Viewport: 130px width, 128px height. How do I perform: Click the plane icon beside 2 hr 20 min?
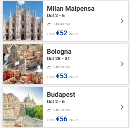pos(49,67)
